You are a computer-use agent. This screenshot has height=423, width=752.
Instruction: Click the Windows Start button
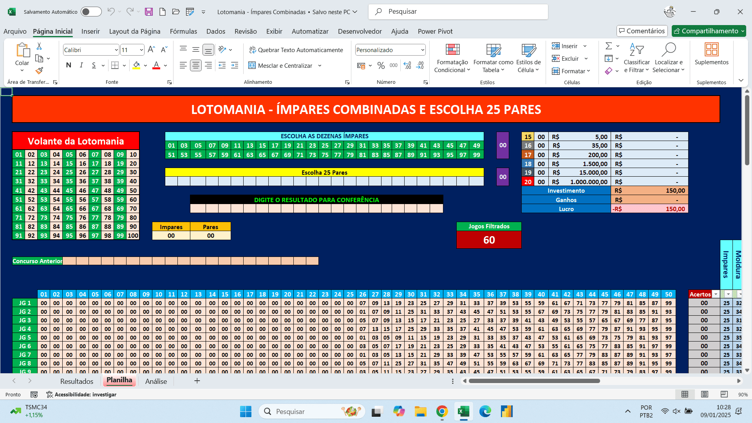[246, 411]
